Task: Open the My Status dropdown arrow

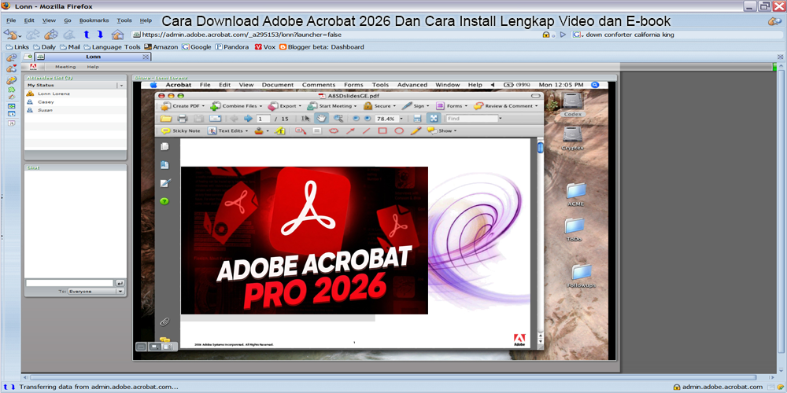Action: tap(121, 86)
